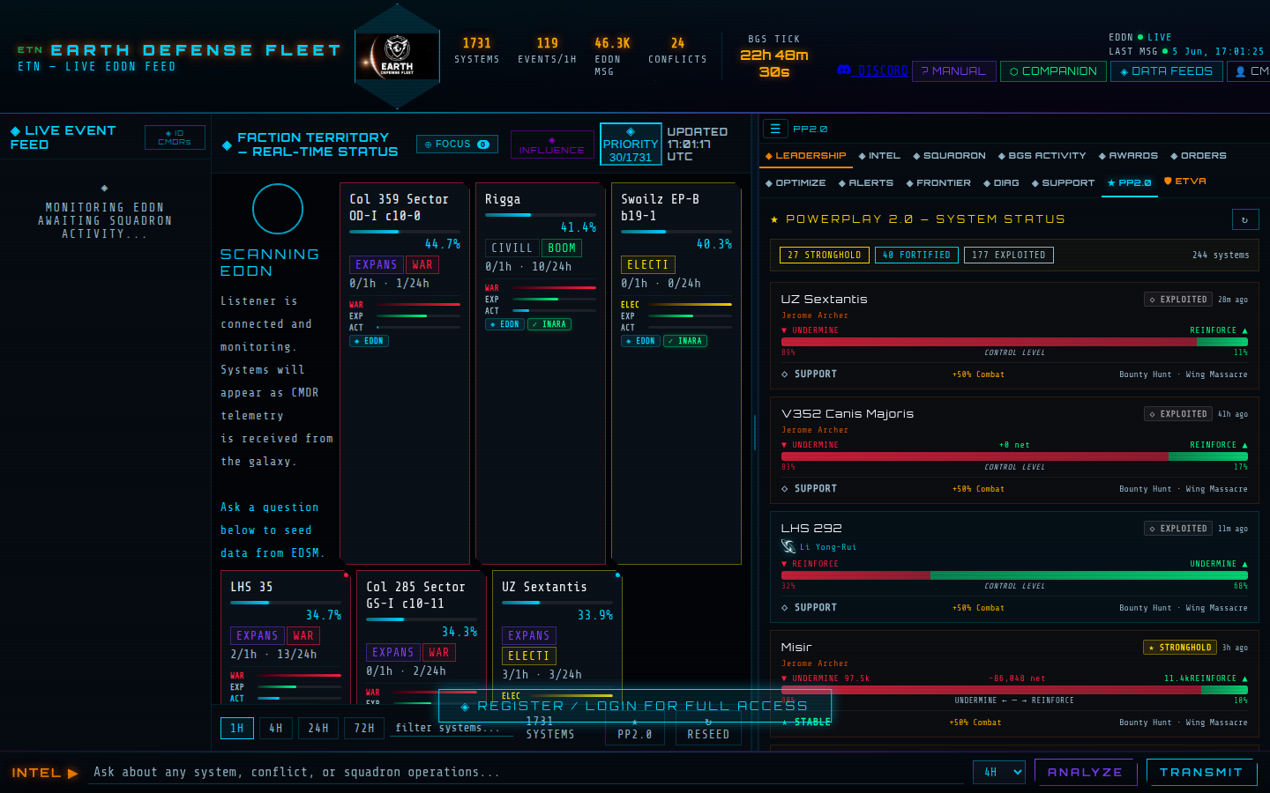1270x793 pixels.
Task: Toggle the ID CMDRS switch
Action: coord(175,137)
